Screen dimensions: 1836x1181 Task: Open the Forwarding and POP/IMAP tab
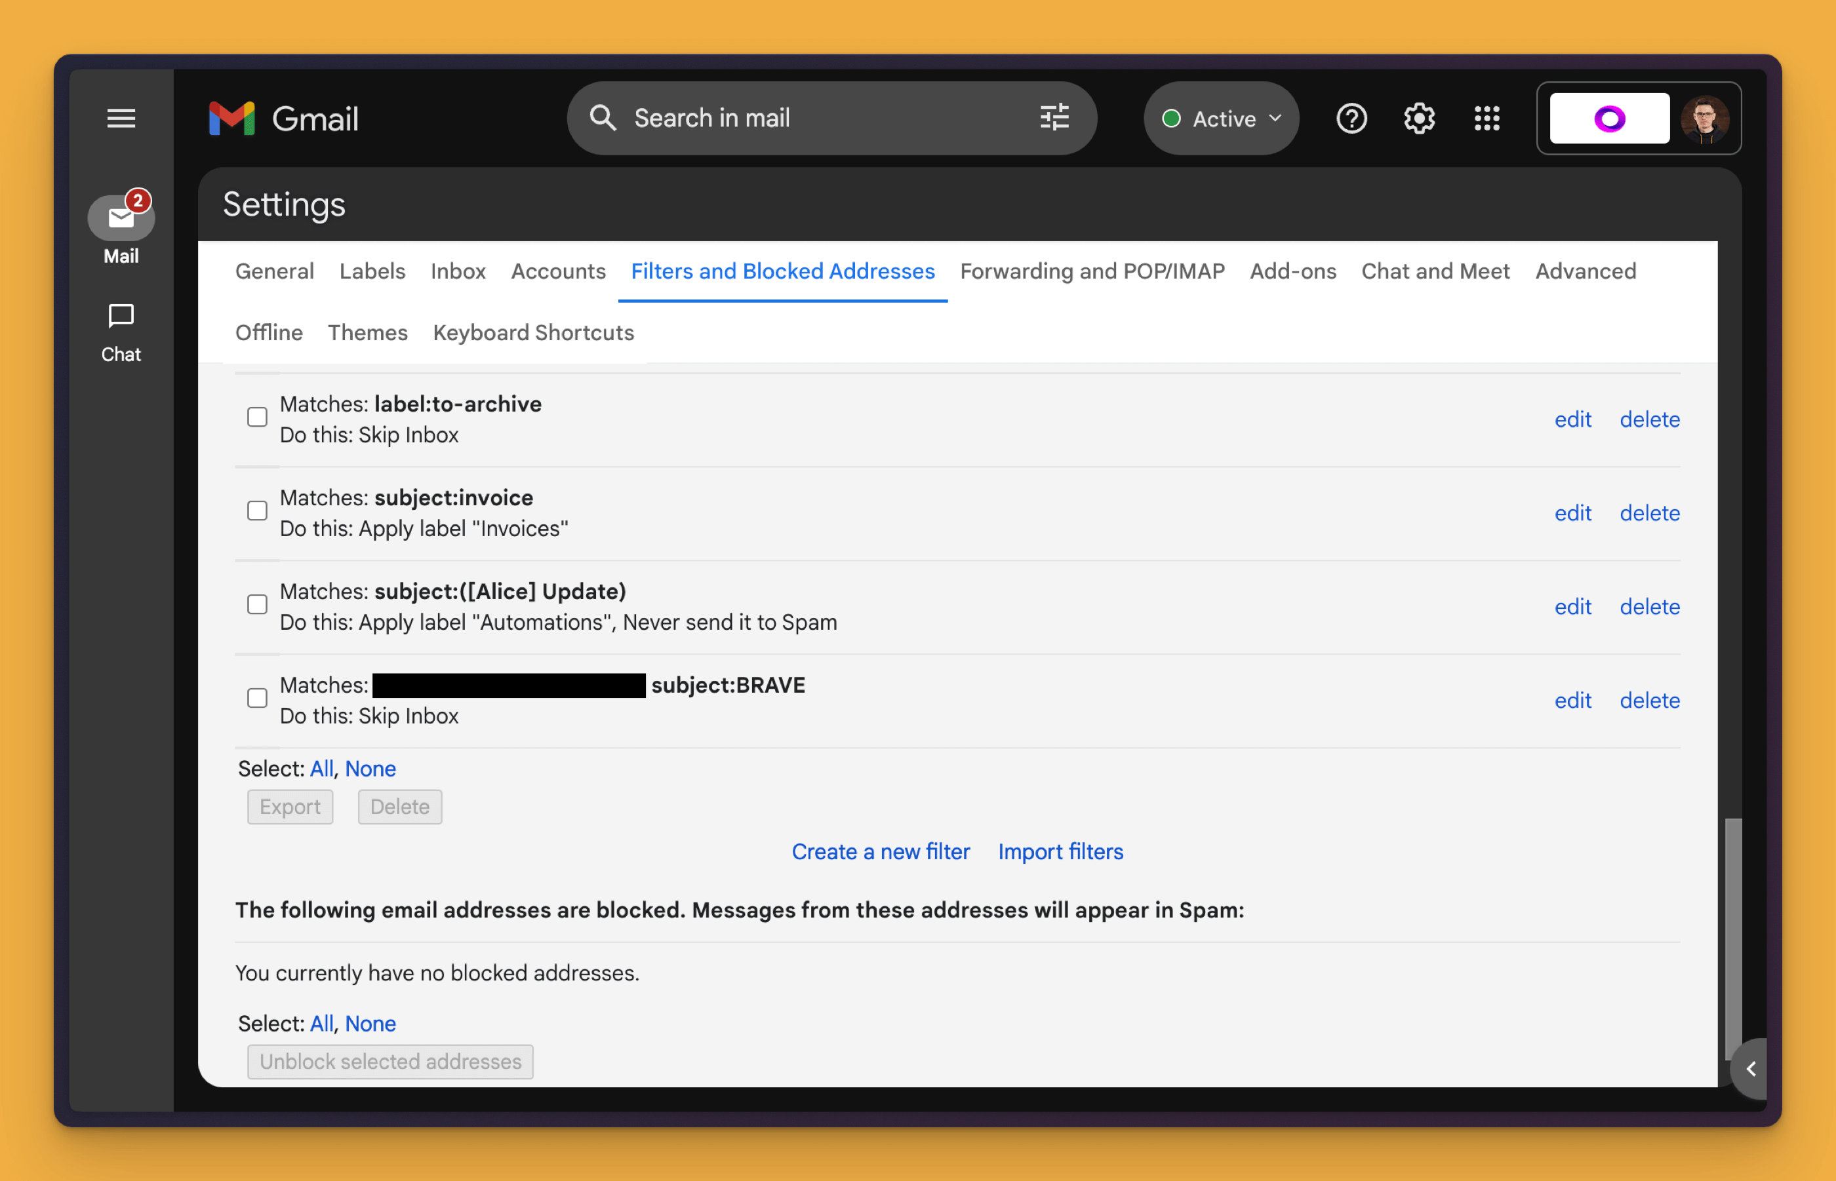(x=1092, y=271)
